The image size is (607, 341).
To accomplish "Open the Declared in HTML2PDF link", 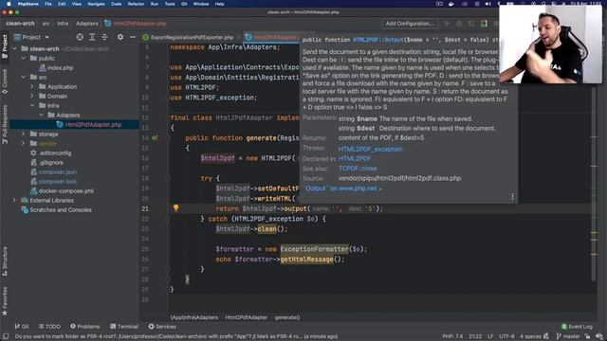I will (354, 158).
